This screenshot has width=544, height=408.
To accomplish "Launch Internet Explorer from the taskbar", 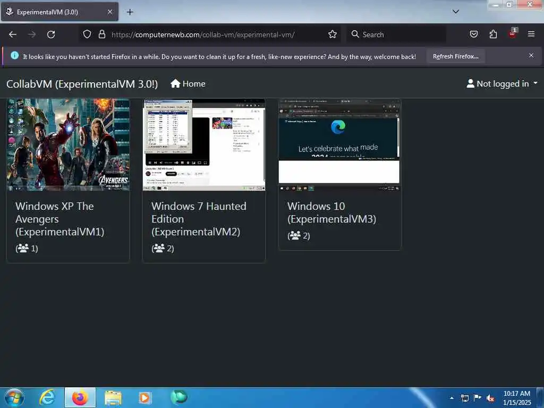I will pyautogui.click(x=47, y=397).
